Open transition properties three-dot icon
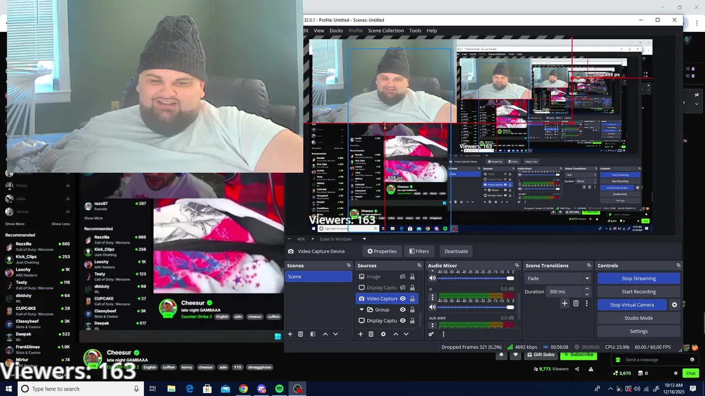705x396 pixels. (x=587, y=303)
